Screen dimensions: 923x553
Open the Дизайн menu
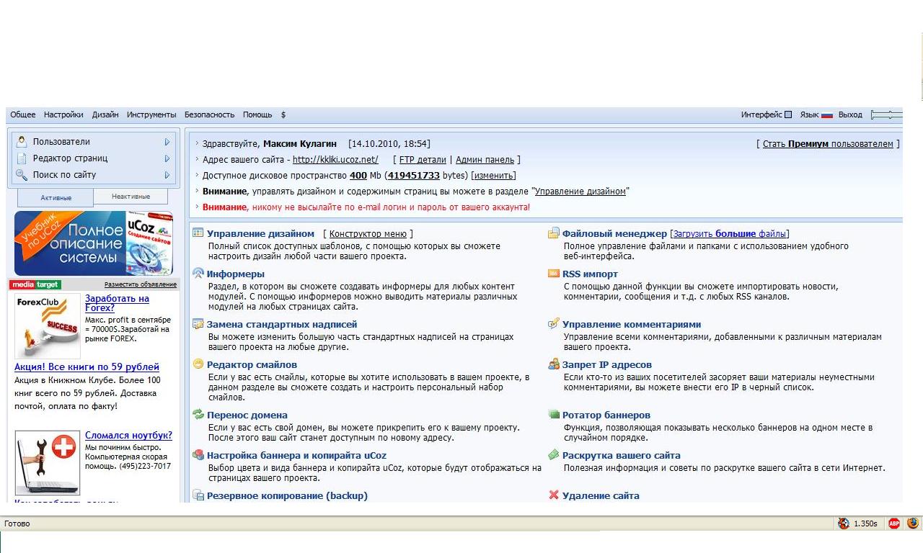(105, 114)
